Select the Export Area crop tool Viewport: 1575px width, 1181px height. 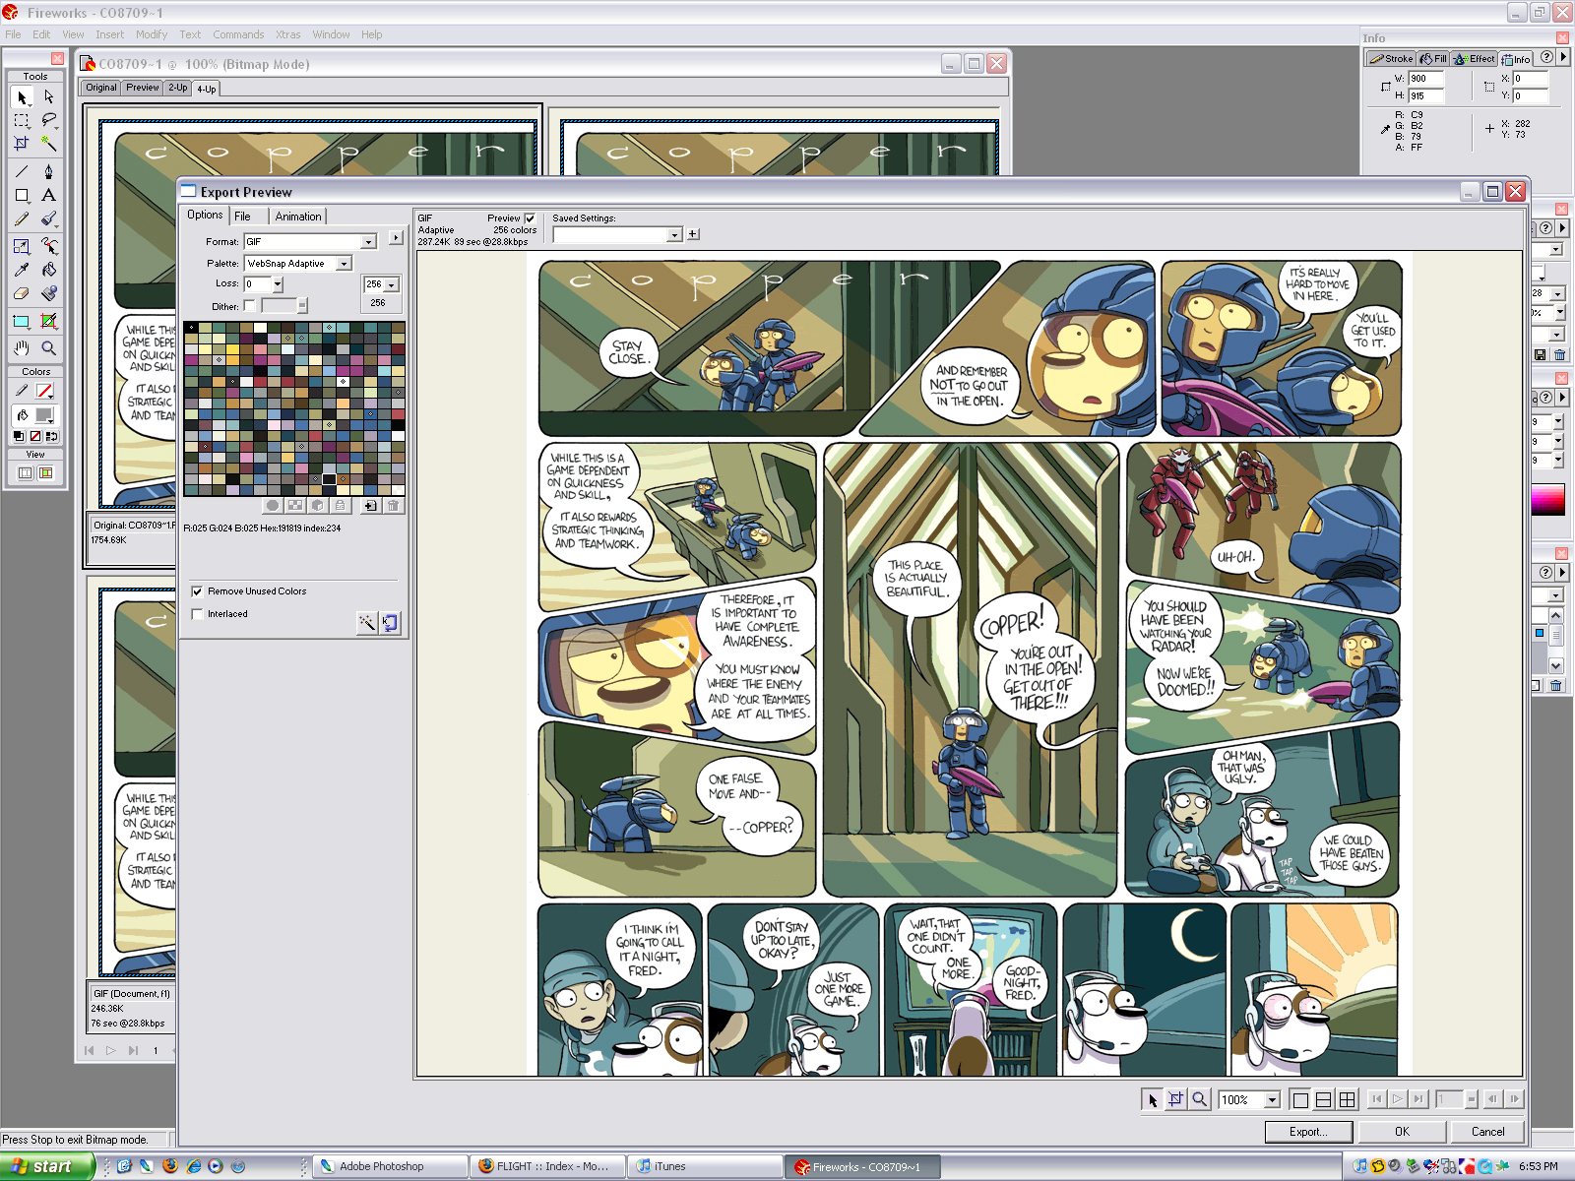pos(1175,1099)
